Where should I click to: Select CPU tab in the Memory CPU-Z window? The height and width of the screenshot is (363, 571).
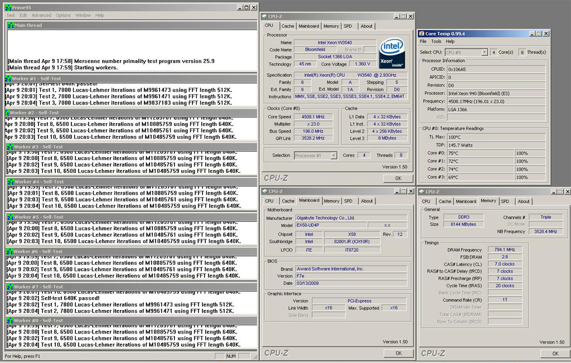[426, 201]
